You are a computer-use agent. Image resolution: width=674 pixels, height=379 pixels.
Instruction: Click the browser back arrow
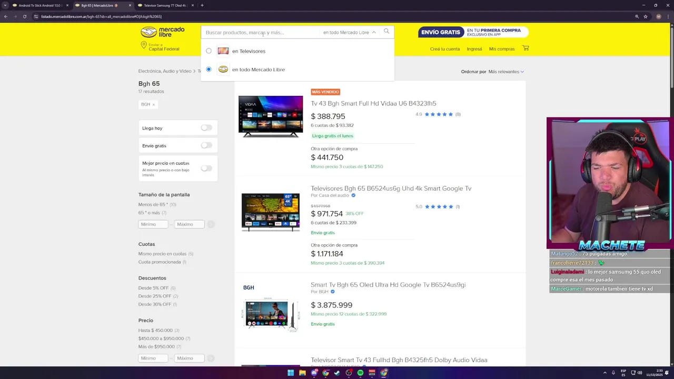click(x=5, y=16)
